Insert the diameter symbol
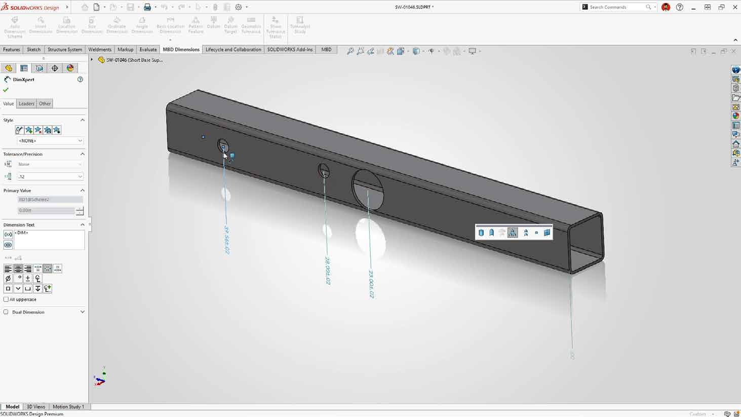This screenshot has height=417, width=741. (x=8, y=279)
